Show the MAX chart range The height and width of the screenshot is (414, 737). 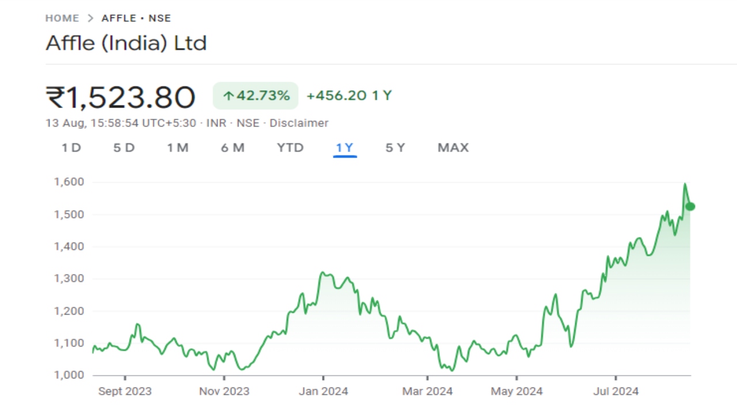click(453, 148)
